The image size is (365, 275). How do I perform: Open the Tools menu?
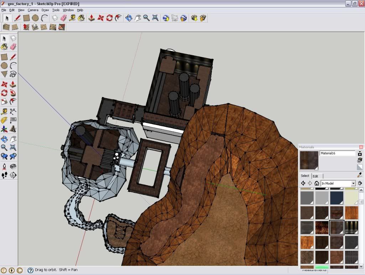coord(56,10)
